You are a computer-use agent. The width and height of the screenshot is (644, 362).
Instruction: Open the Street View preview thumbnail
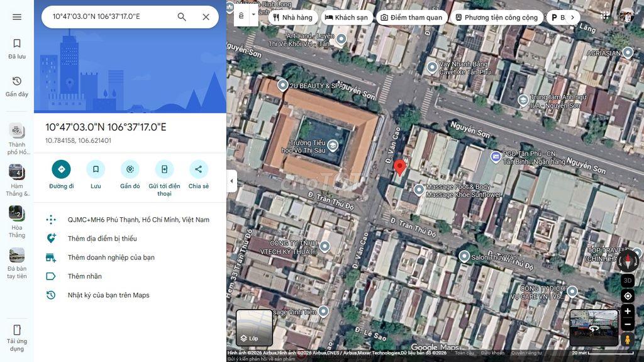coord(594,328)
